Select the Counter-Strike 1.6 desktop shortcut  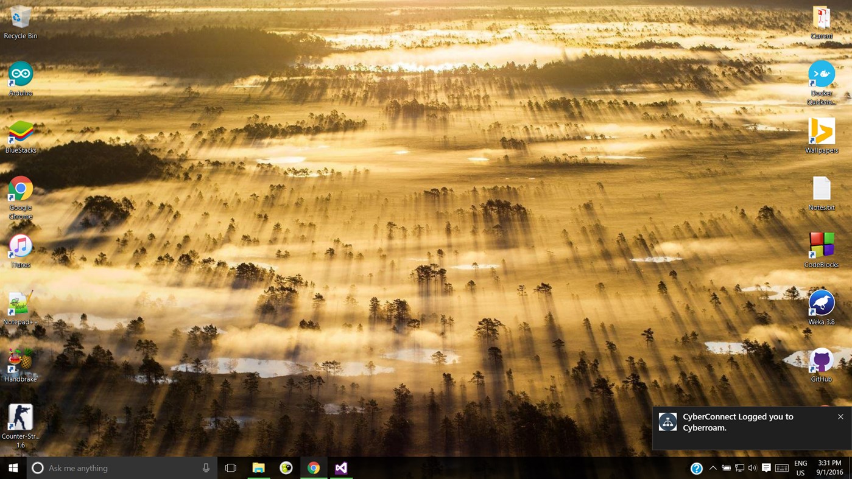coord(21,427)
